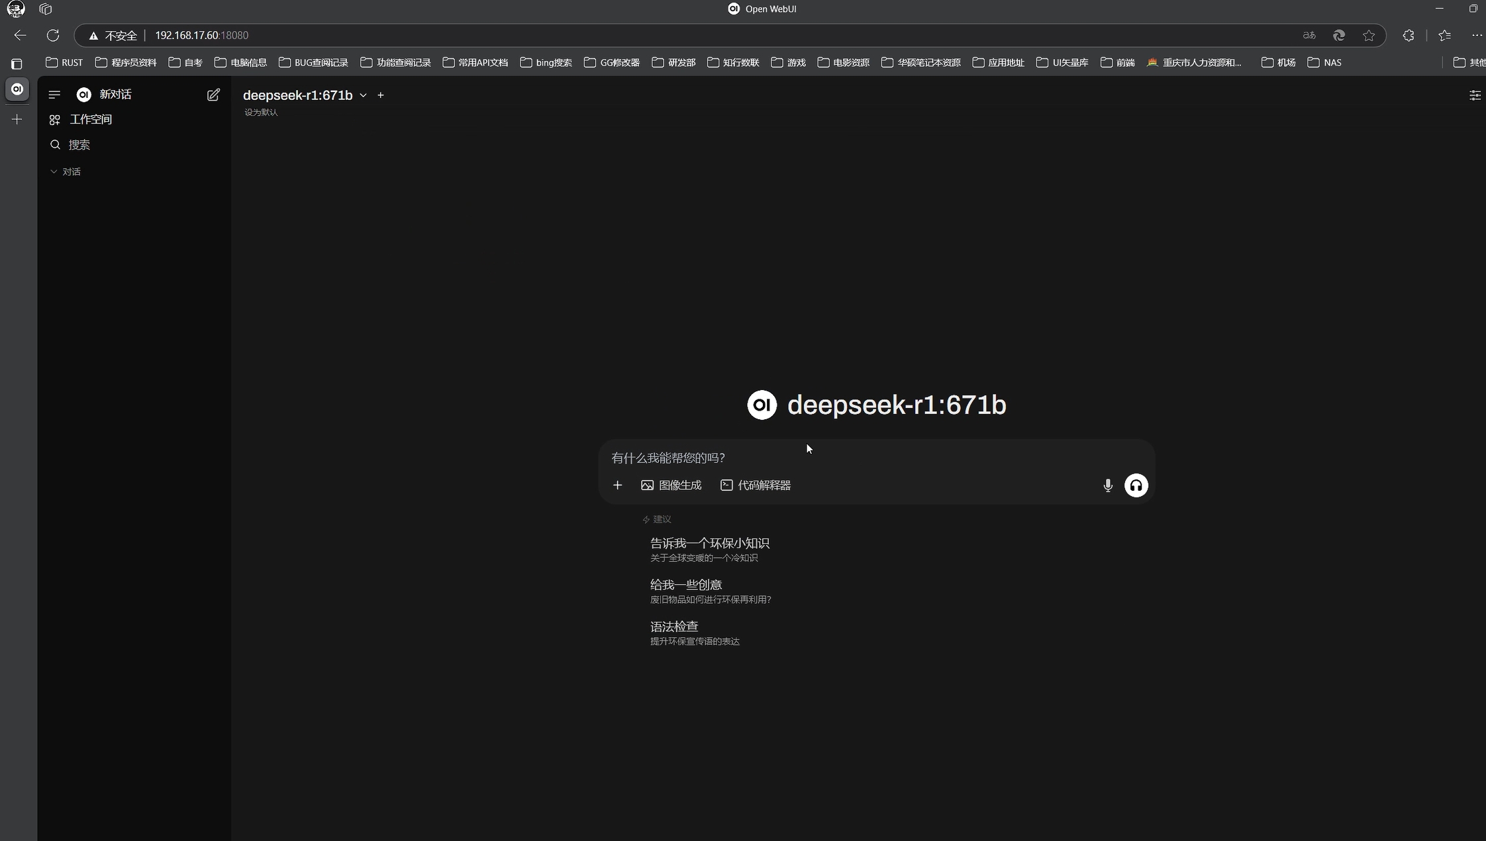Toggle 图像生成 image generation
The image size is (1486, 841).
pos(671,485)
